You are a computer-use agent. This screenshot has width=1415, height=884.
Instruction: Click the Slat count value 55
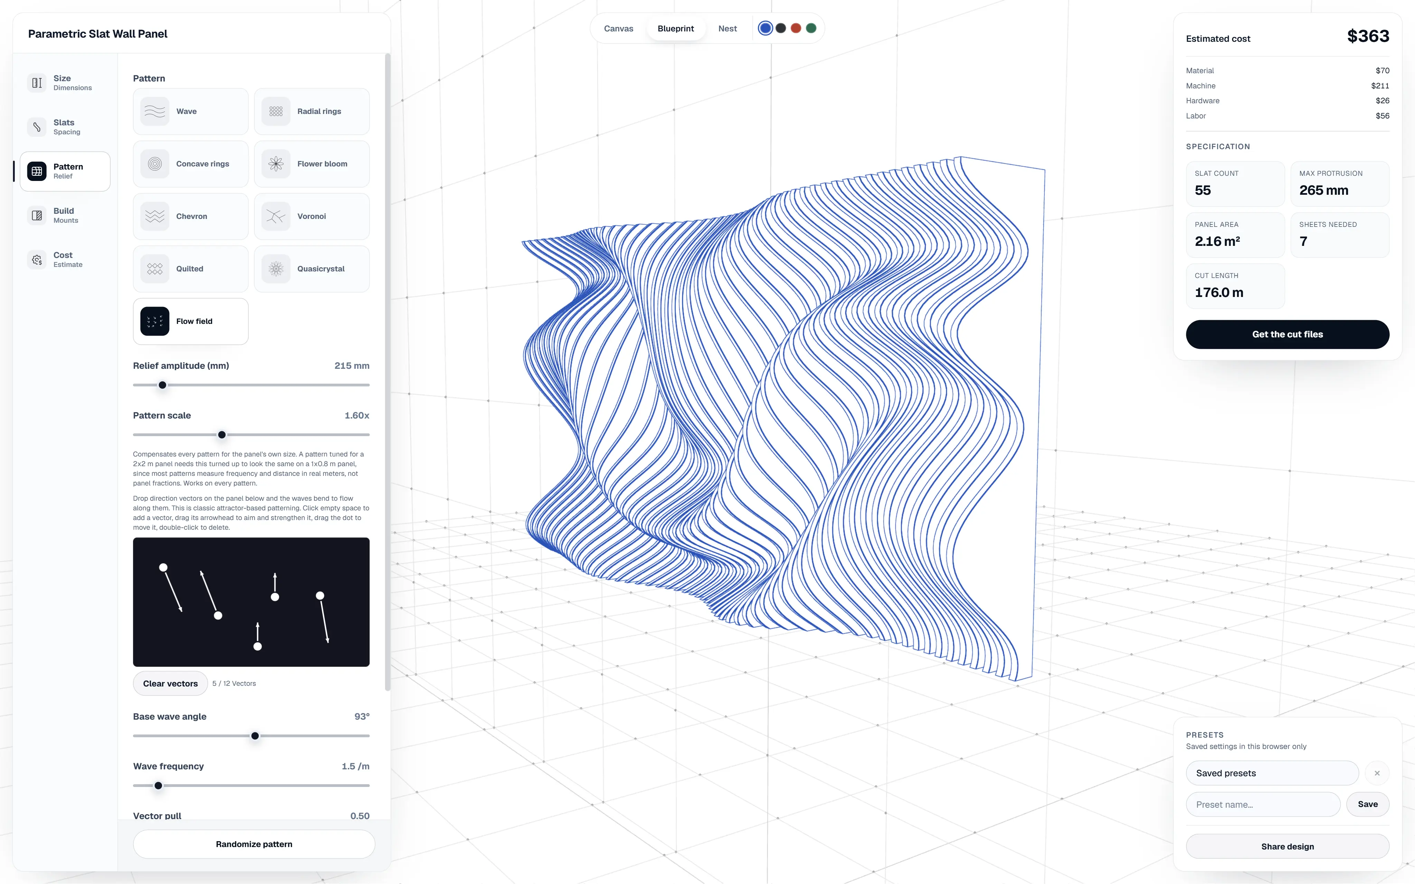(1203, 191)
